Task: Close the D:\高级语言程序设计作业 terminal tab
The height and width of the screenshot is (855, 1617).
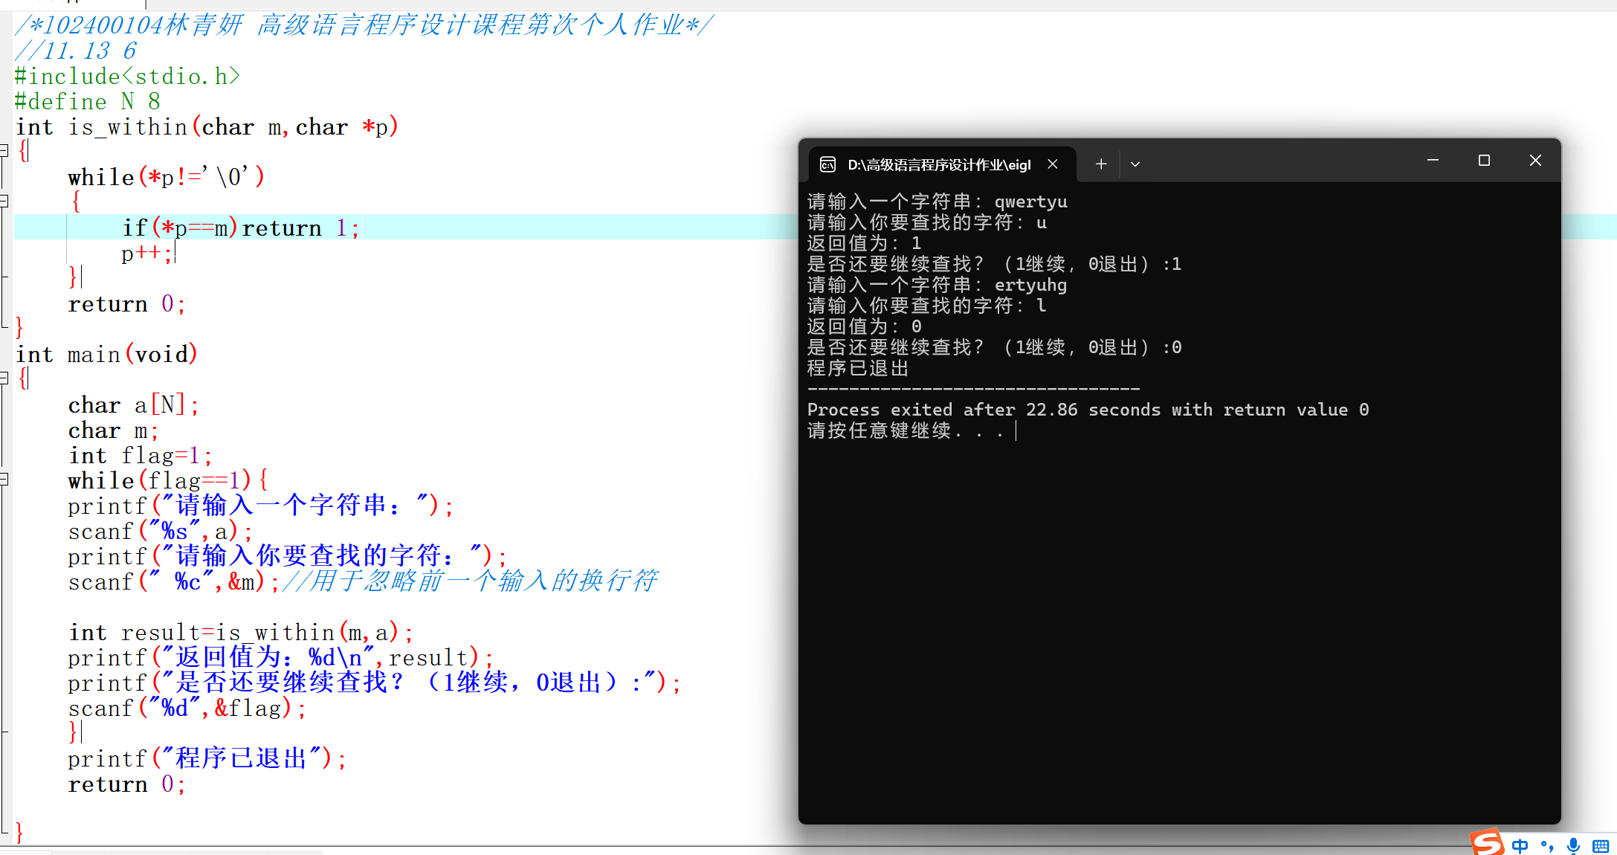Action: click(x=1053, y=164)
